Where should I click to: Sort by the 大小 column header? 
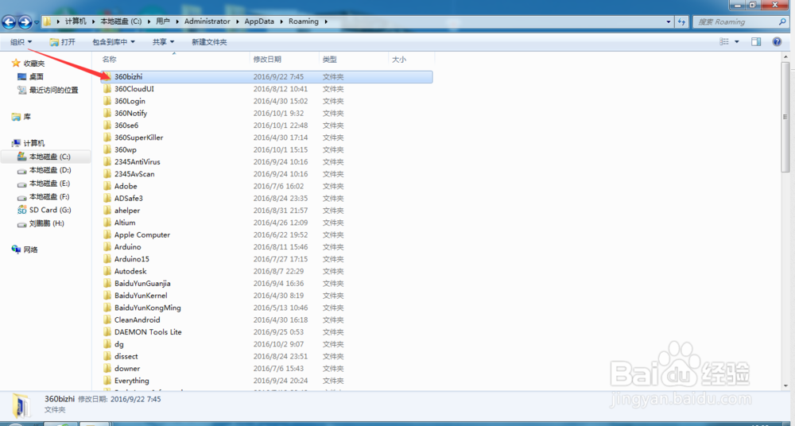coord(399,60)
